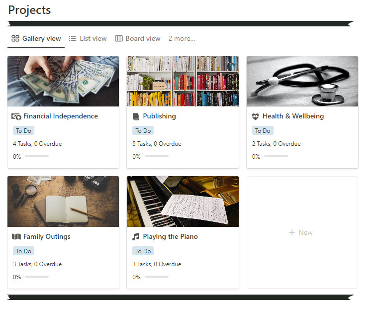
Task: Click the To Do tag on Financial Independence
Action: point(23,131)
